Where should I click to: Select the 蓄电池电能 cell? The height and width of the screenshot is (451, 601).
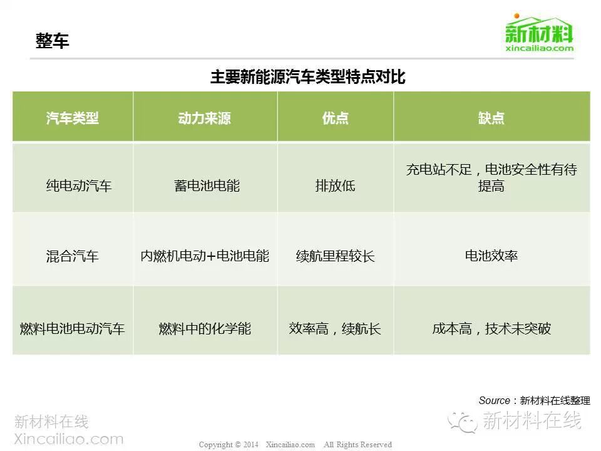click(x=205, y=178)
